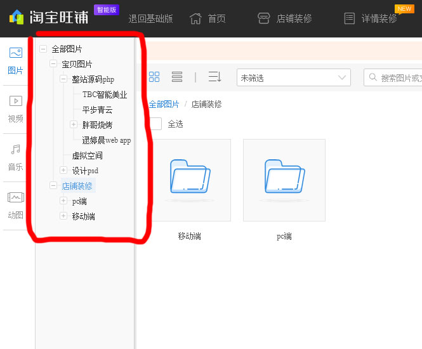Check the 全选 checkbox
The width and height of the screenshot is (422, 349).
coord(155,124)
